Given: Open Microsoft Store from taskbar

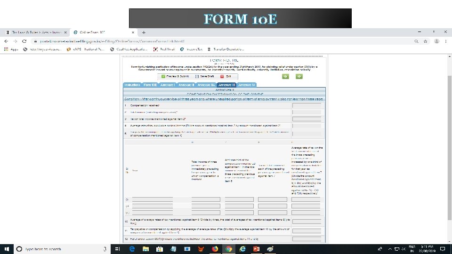Looking at the screenshot, I should tap(160, 249).
